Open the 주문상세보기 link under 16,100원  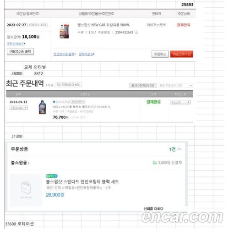pyautogui.click(x=16, y=44)
